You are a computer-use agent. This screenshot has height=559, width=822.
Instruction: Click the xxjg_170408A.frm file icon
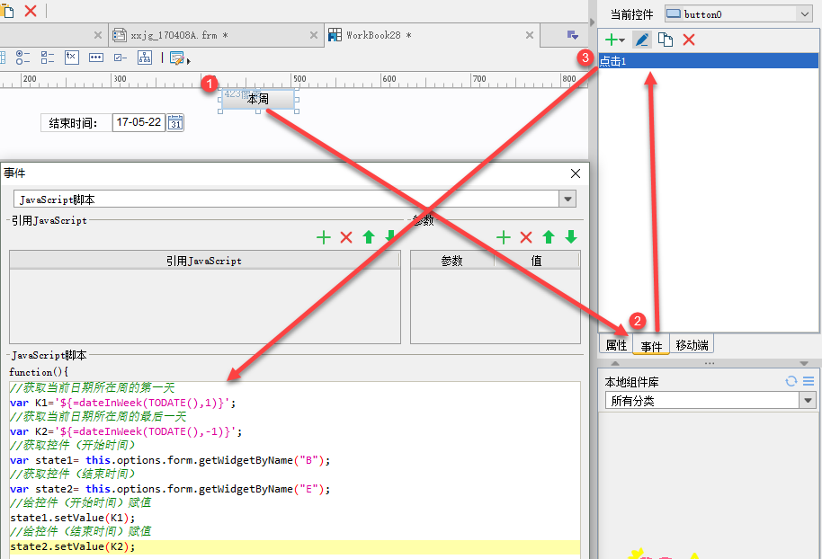coord(120,35)
